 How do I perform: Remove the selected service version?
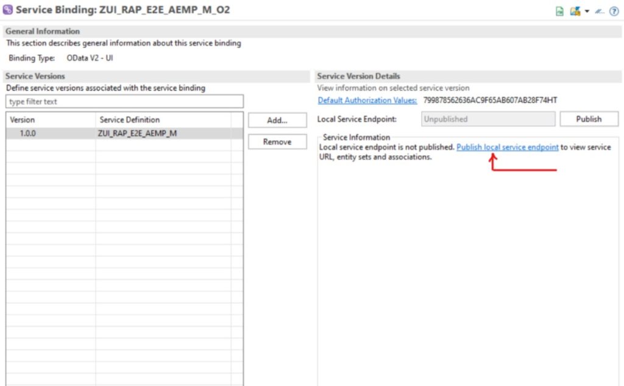277,142
